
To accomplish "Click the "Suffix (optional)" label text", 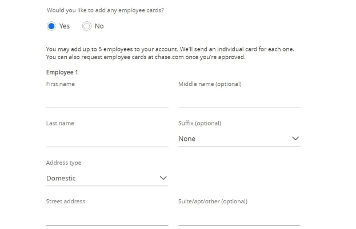I will click(x=199, y=123).
